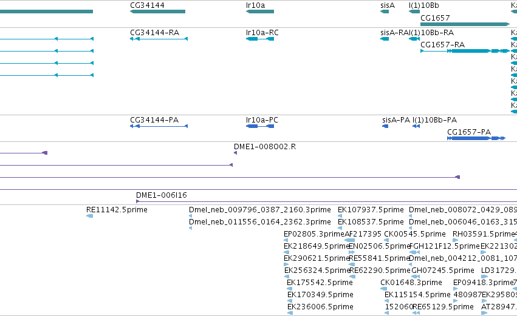Viewport: 517px width, 316px height.
Task: Open the l(1)10Bb-PA protein label
Action: (434, 120)
